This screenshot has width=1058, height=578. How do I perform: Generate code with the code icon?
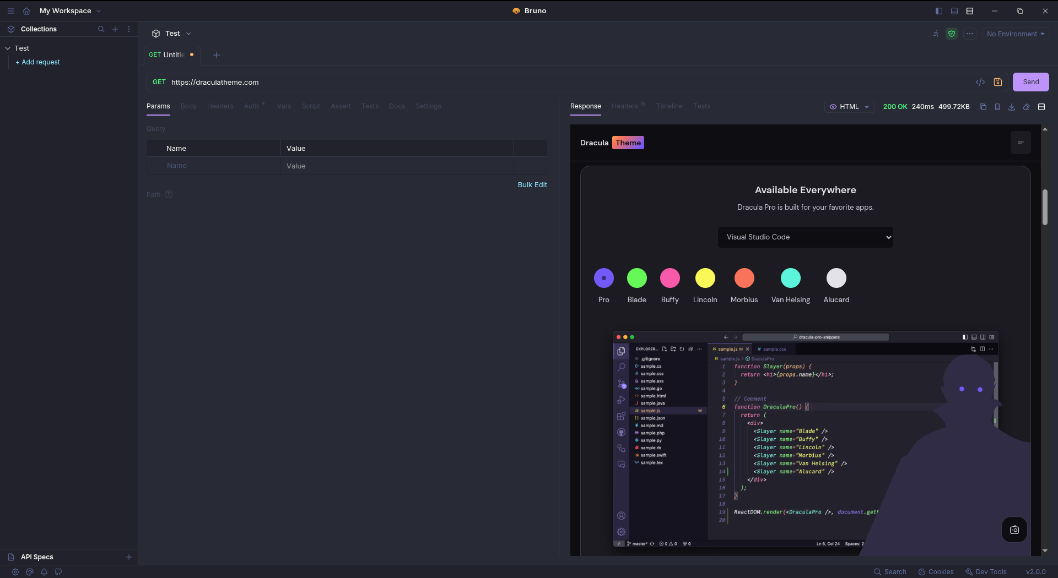tap(980, 82)
